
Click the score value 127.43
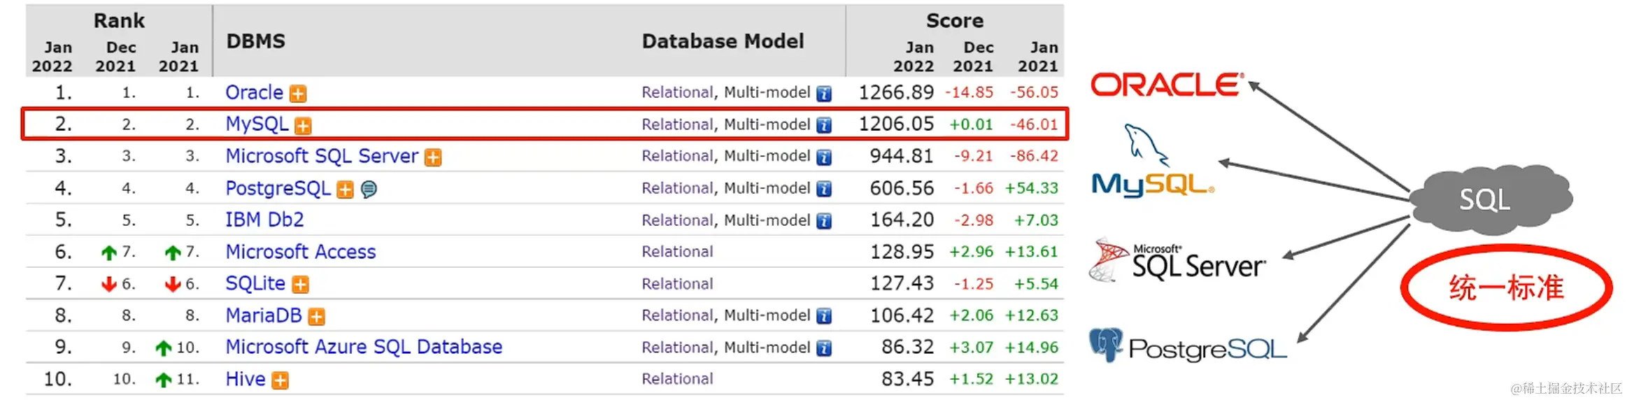902,284
